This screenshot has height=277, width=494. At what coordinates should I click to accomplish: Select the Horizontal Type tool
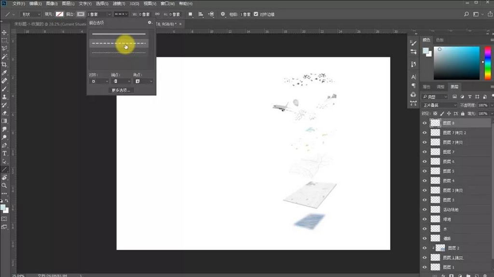(x=4, y=153)
